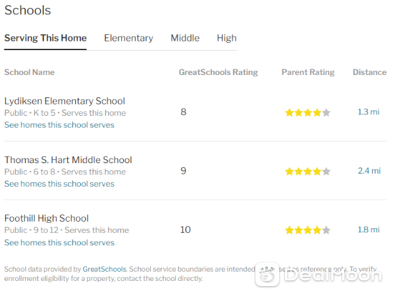The height and width of the screenshot is (296, 395).
Task: Click the 2.4 mi distance link
Action: (x=369, y=170)
